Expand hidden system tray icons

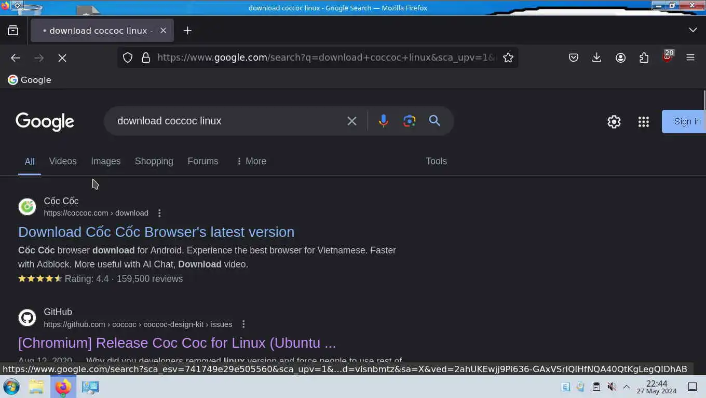tap(627, 387)
